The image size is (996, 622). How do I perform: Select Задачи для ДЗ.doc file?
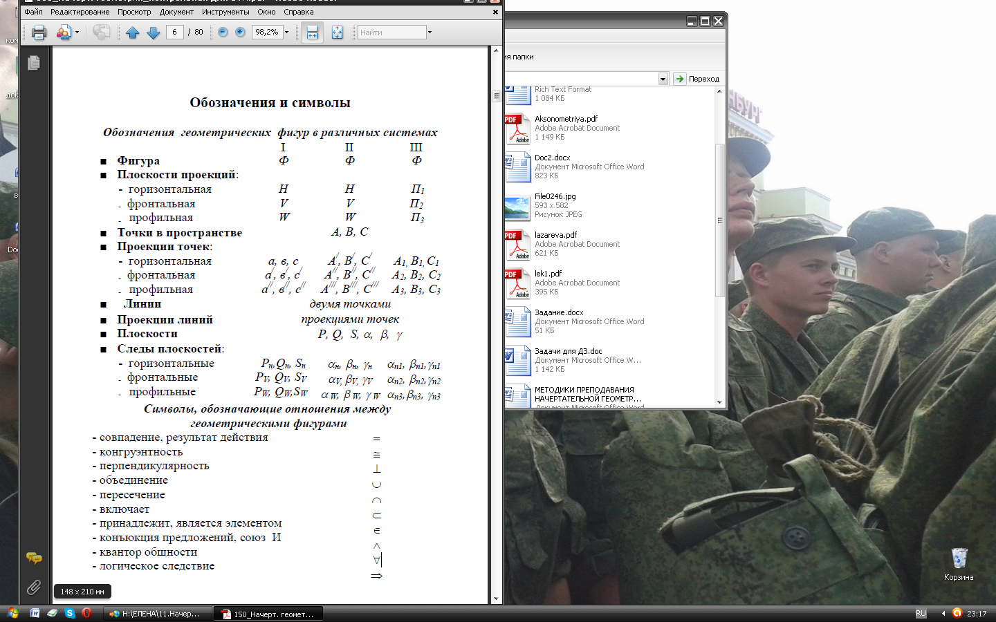[574, 360]
